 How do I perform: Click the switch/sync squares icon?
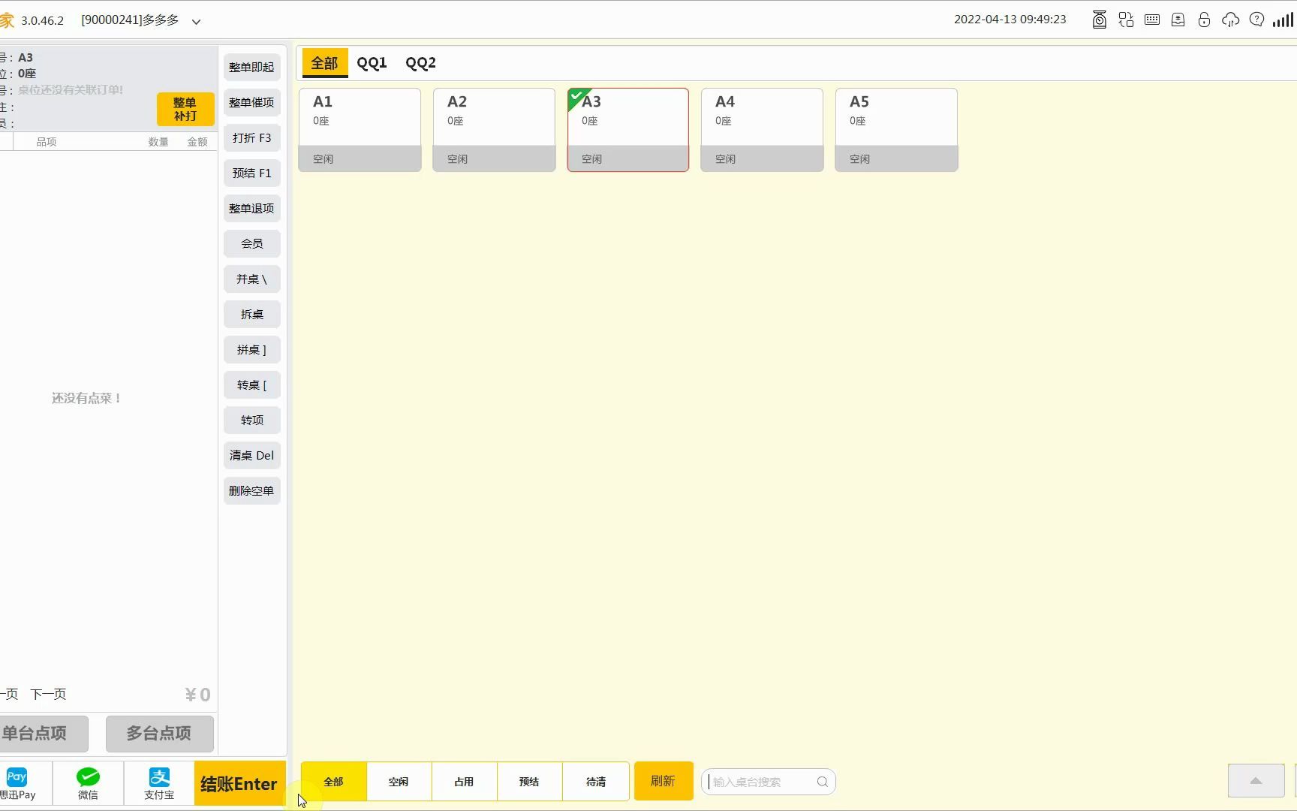click(x=1126, y=20)
